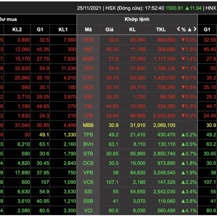Sort by the TKL column header
This screenshot has height=217, width=217.
point(161,30)
